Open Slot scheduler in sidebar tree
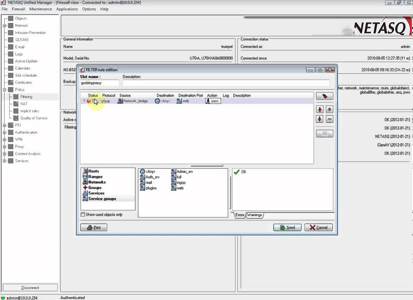 [26, 75]
